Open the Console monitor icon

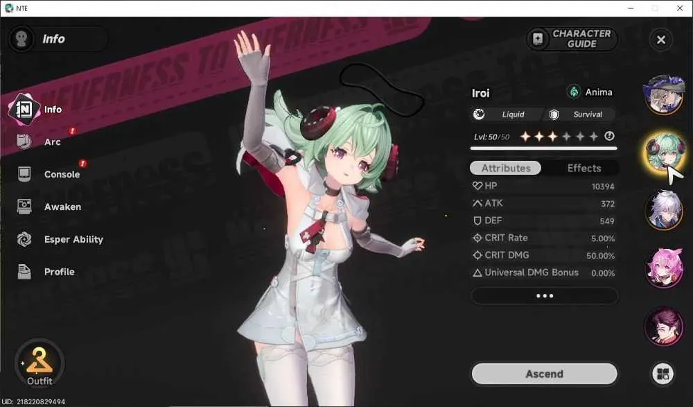pyautogui.click(x=24, y=174)
